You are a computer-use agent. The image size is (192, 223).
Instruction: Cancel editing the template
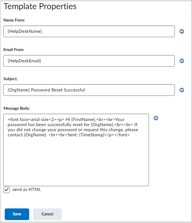[x=47, y=214]
